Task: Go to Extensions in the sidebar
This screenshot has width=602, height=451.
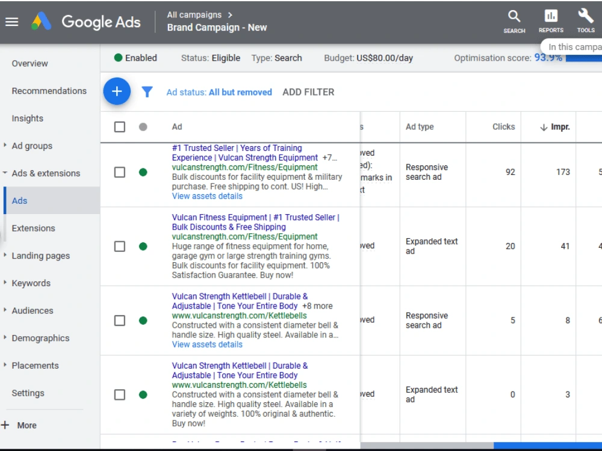Action: pyautogui.click(x=33, y=228)
